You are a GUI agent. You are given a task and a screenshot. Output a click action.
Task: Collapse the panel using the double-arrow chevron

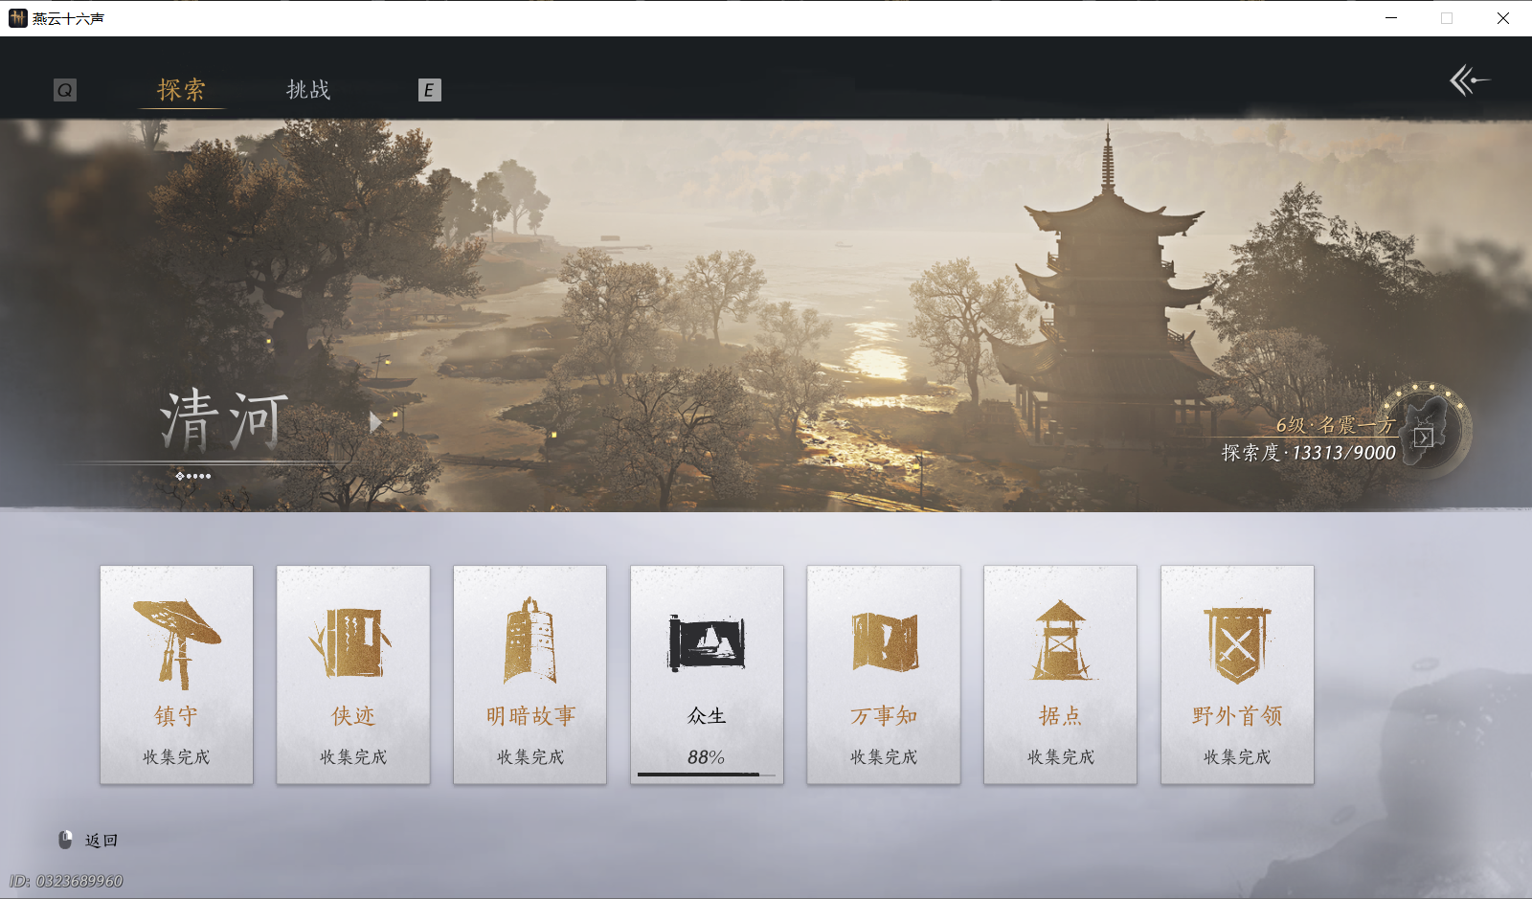(1465, 81)
